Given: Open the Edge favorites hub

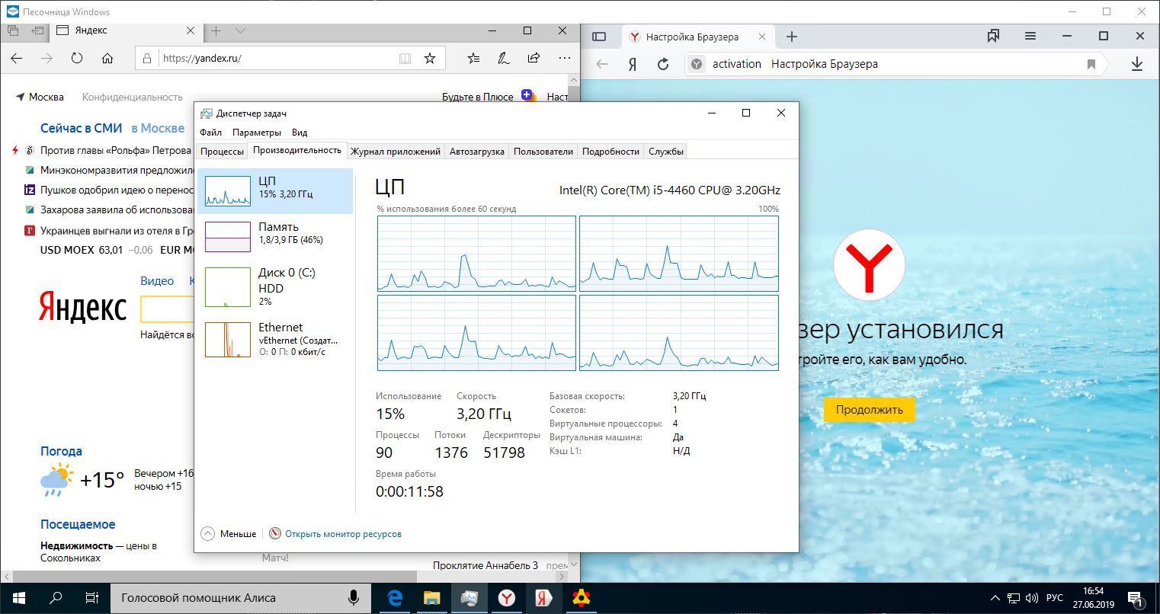Looking at the screenshot, I should 473,58.
